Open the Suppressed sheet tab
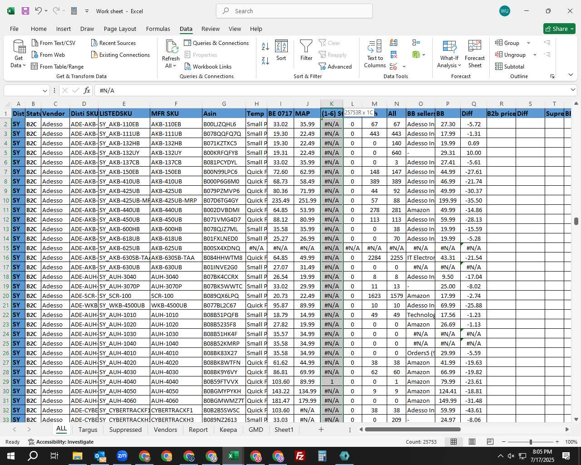This screenshot has width=581, height=465. (125, 430)
